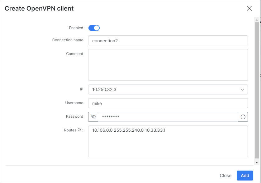This screenshot has width=261, height=183.
Task: Select the Username field containing mike
Action: click(x=168, y=103)
